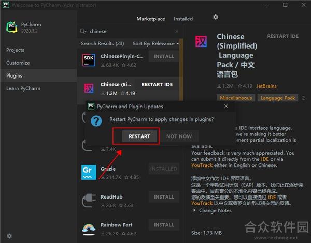
Task: Open the plugins gear settings menu
Action: click(x=216, y=17)
